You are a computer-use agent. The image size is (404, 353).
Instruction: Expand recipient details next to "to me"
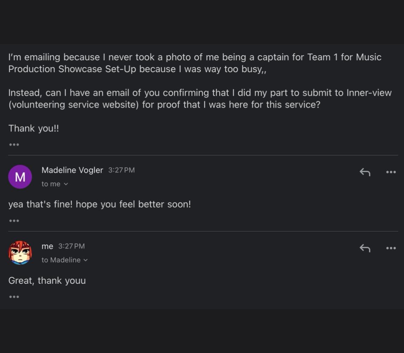[x=66, y=184]
